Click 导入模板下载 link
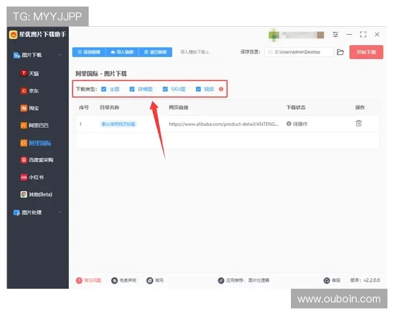Image resolution: width=394 pixels, height=315 pixels. click(x=195, y=52)
